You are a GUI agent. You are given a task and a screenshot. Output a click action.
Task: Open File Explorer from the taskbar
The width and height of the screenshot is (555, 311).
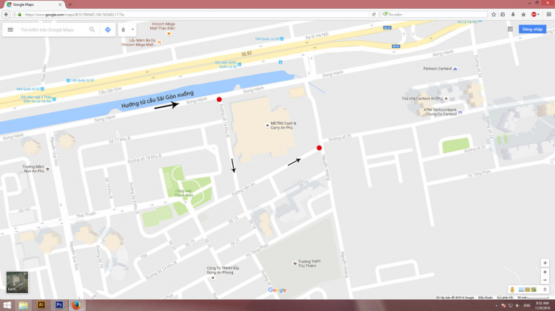(x=24, y=305)
